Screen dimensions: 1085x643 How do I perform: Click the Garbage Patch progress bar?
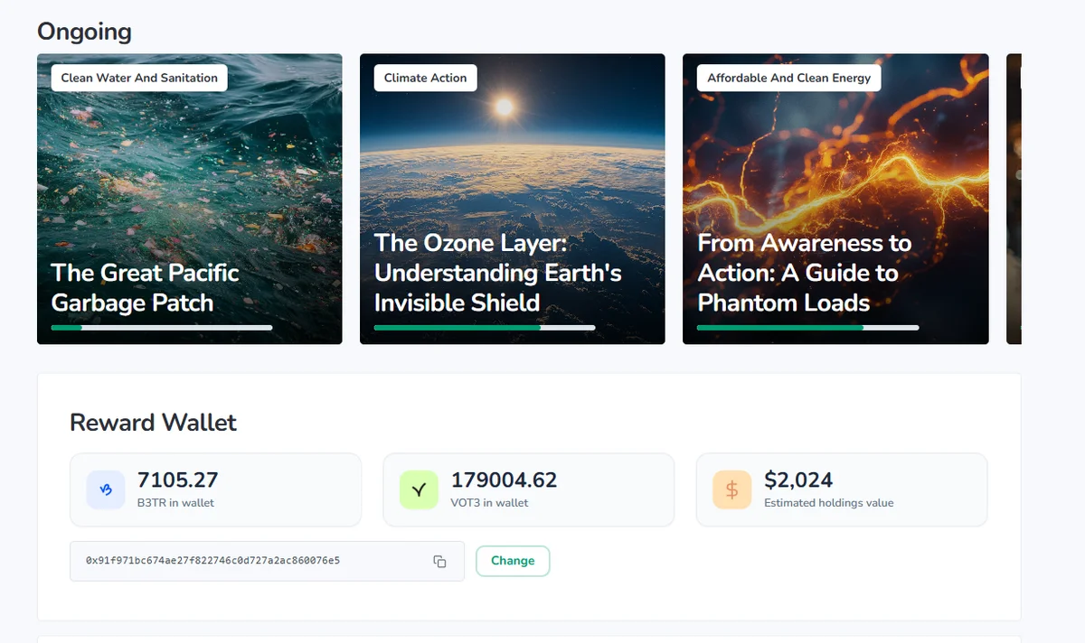[x=162, y=328]
